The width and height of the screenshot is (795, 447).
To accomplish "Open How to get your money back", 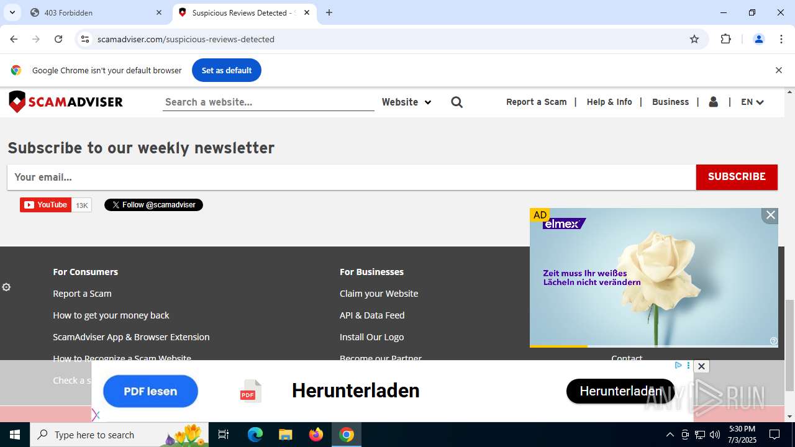I will (x=111, y=315).
